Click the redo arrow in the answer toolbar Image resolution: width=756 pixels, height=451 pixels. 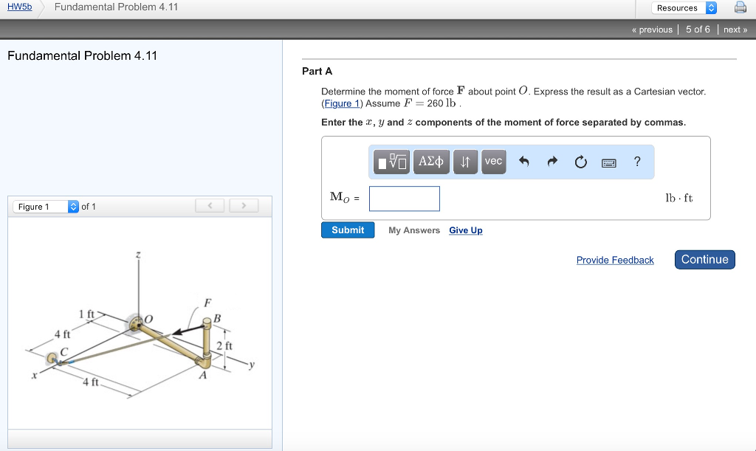tap(552, 162)
